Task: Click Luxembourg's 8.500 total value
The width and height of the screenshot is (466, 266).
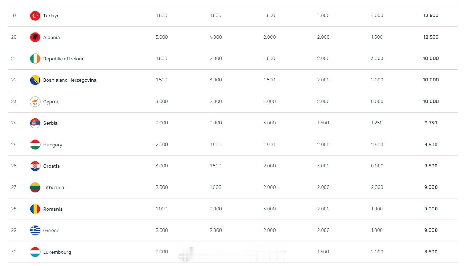Action: click(x=431, y=252)
